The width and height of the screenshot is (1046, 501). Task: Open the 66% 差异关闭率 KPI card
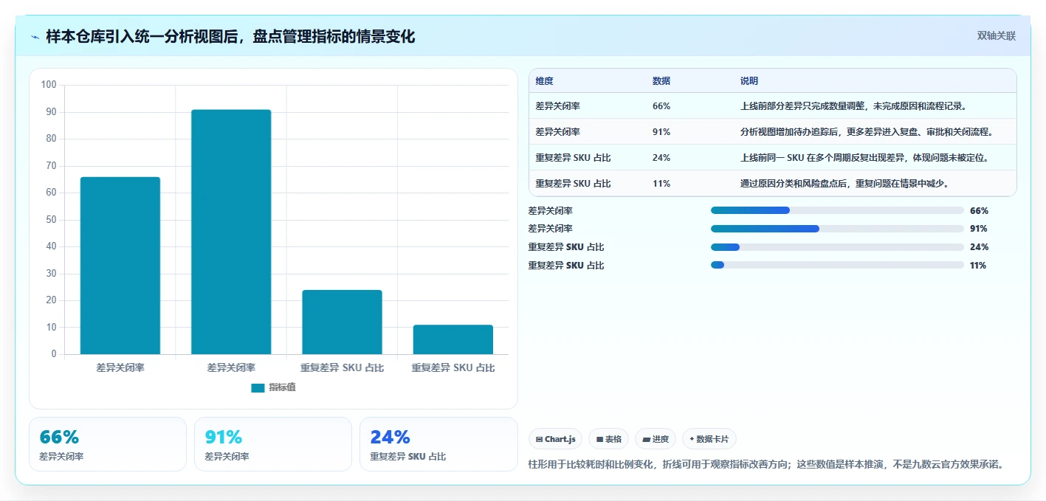point(108,444)
